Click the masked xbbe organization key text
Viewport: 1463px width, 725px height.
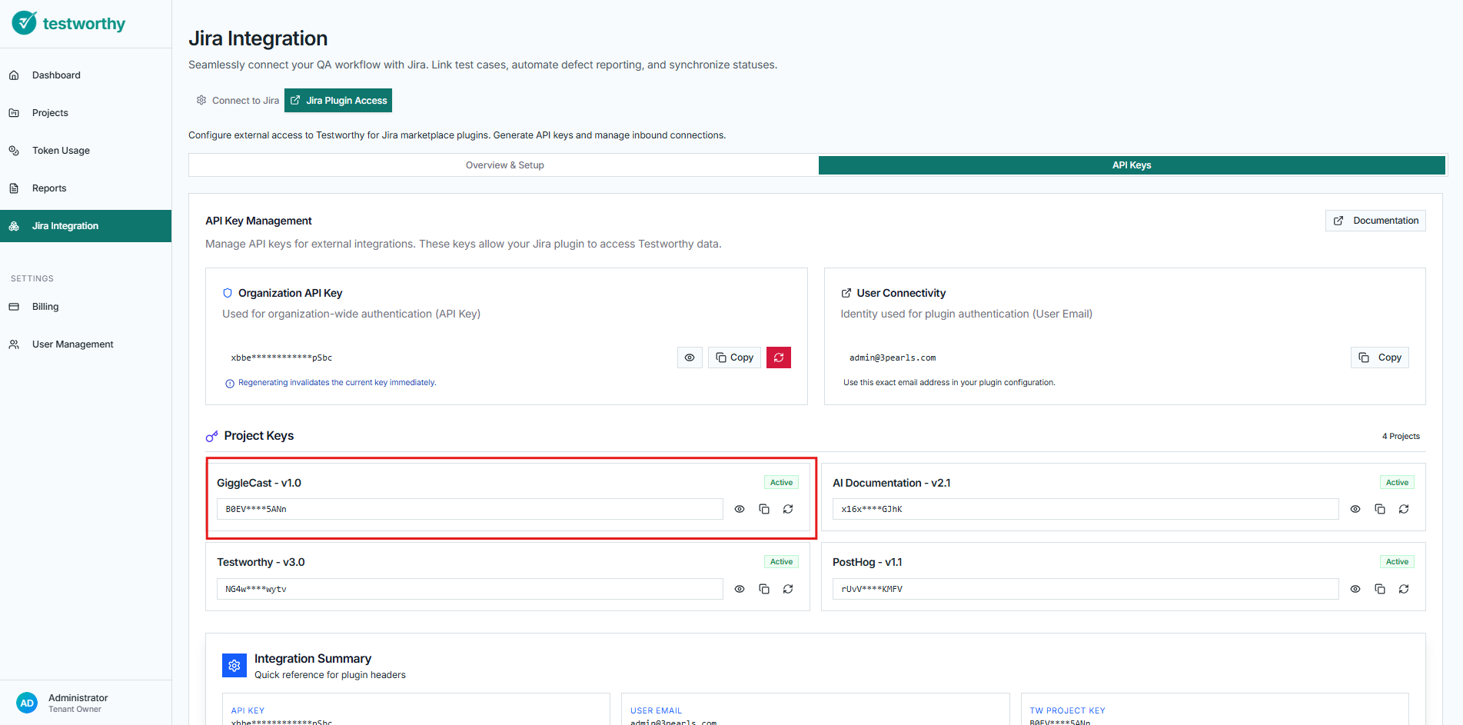[x=281, y=358]
